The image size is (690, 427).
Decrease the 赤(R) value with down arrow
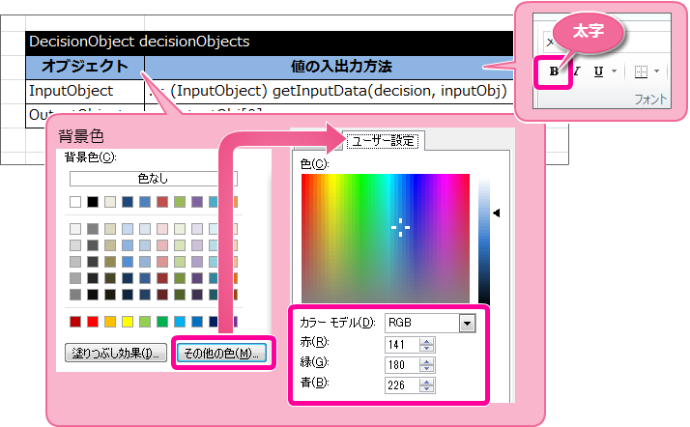(426, 349)
